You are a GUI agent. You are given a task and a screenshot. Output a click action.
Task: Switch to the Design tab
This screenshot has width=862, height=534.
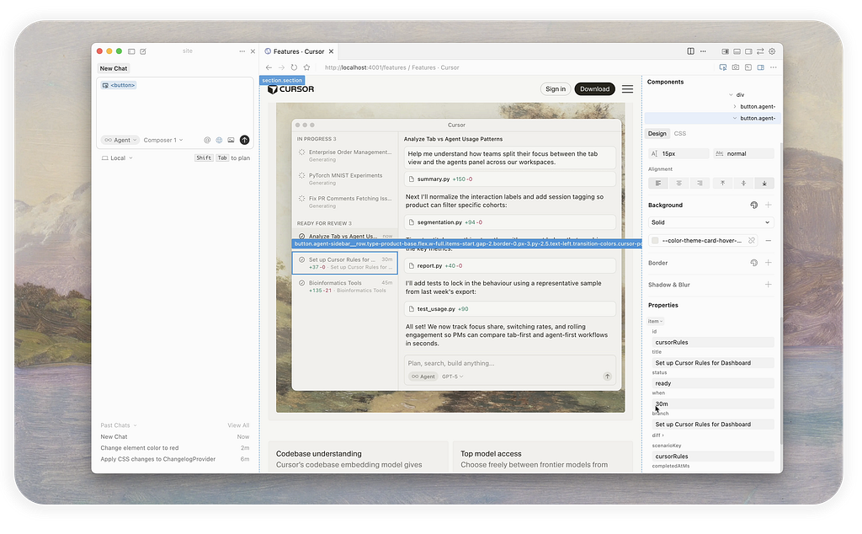(657, 134)
